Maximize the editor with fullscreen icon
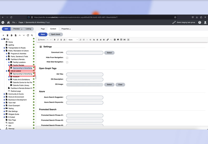This screenshot has width=208, height=144. (128, 40)
